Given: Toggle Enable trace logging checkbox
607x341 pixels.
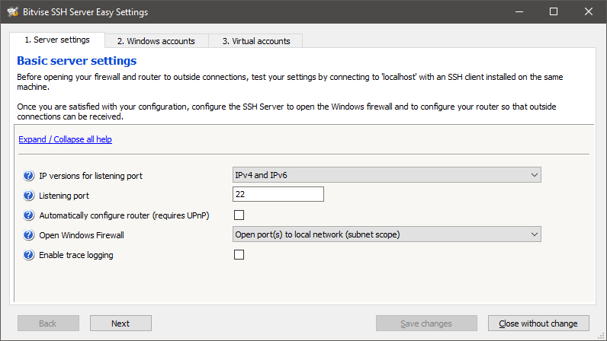Looking at the screenshot, I should 239,254.
